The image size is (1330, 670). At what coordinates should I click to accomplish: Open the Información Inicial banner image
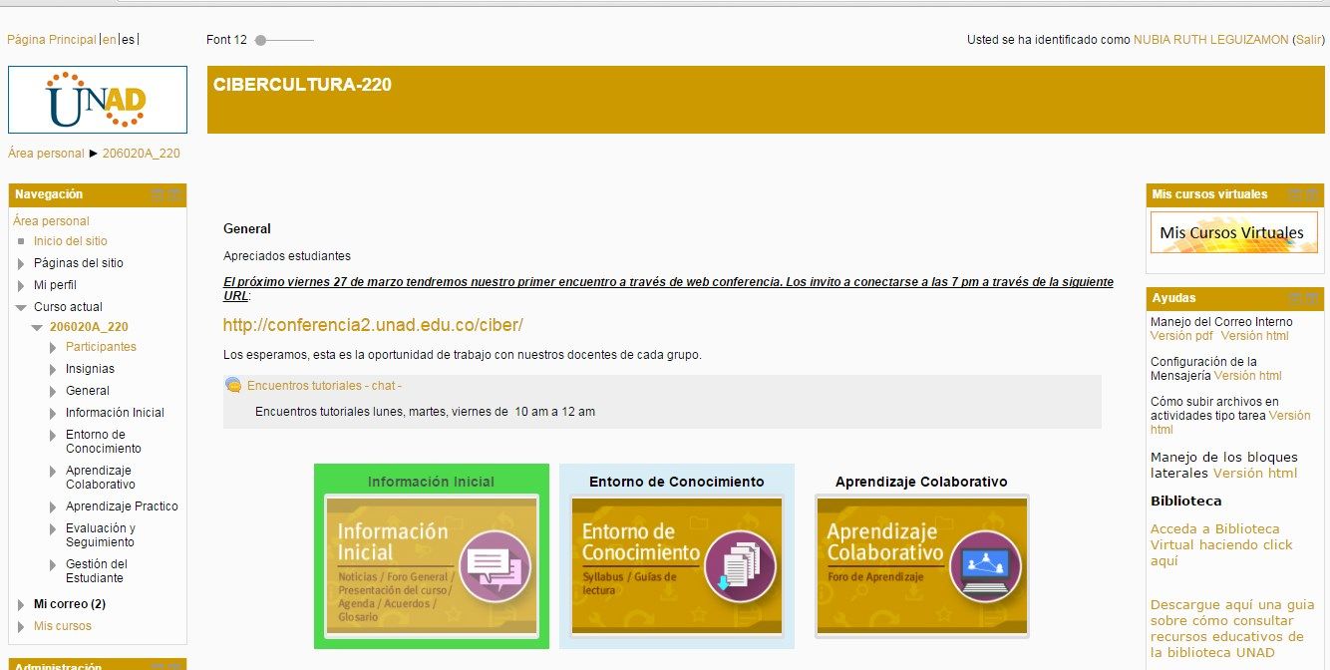(x=431, y=566)
